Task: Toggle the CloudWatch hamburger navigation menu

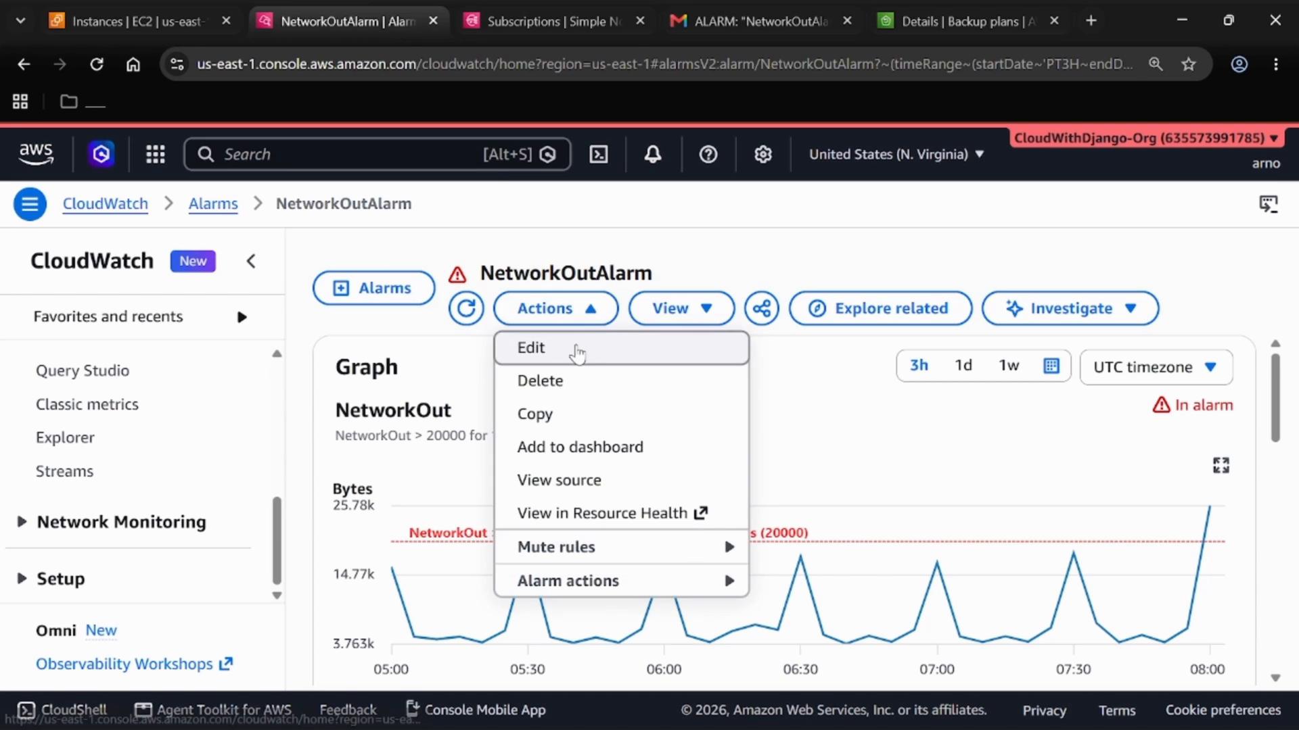Action: click(30, 203)
